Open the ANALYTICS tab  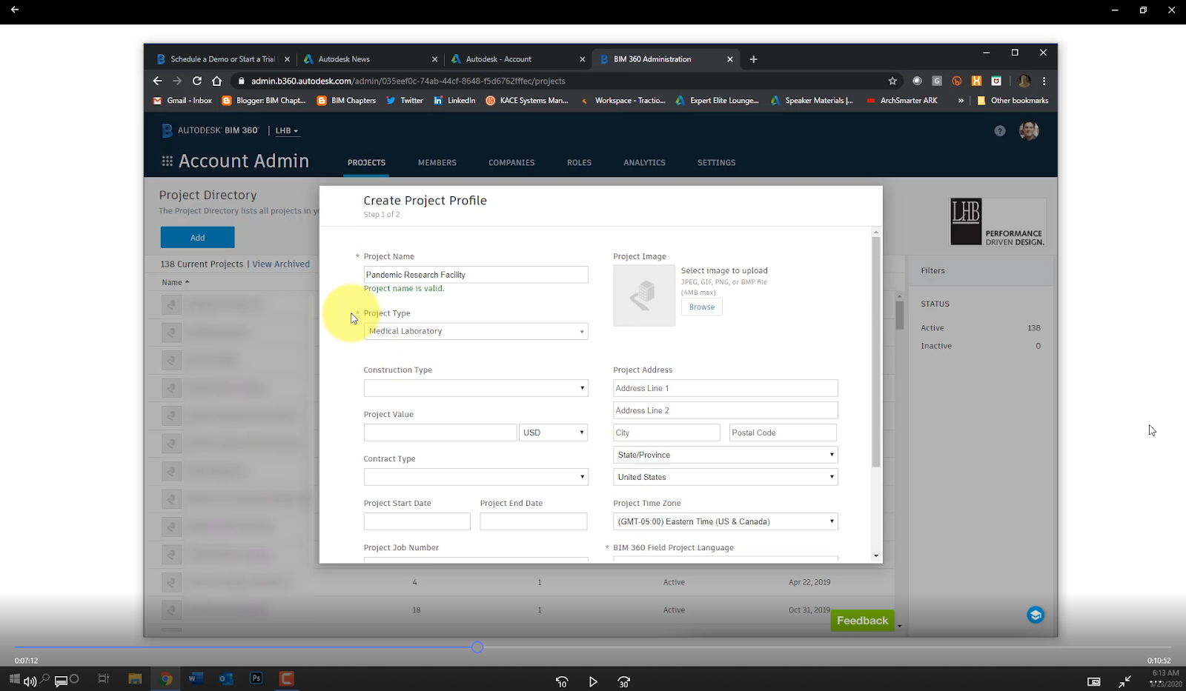coord(645,163)
